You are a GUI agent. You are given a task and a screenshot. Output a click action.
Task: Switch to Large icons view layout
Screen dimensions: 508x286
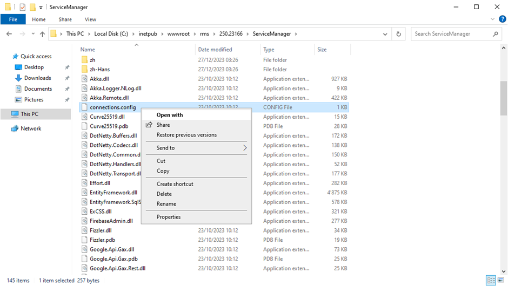point(501,280)
